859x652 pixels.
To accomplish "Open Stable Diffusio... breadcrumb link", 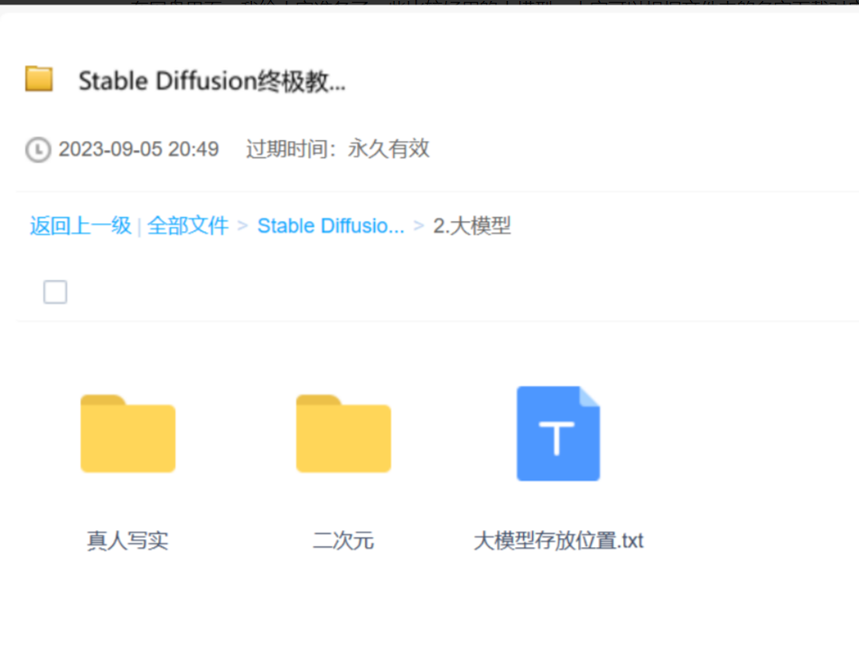I will click(x=331, y=226).
